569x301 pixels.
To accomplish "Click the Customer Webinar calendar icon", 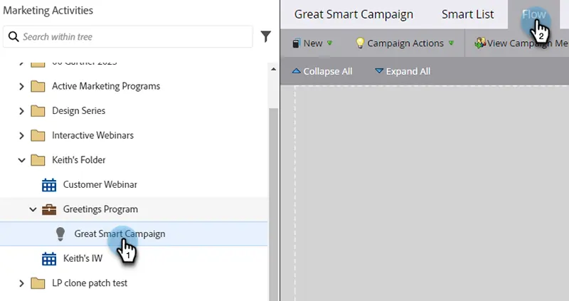I will pos(49,185).
